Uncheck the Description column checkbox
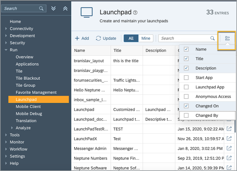237x171 pixels. [x=186, y=68]
